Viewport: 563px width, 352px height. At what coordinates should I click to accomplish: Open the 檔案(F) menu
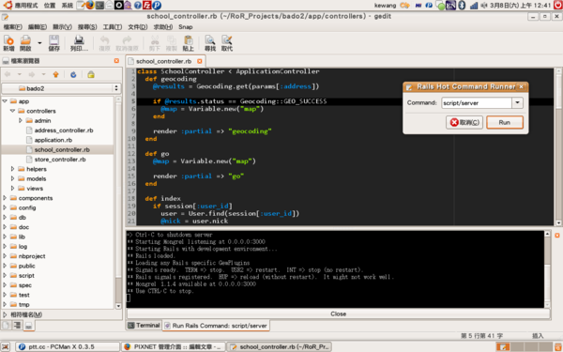(12, 27)
